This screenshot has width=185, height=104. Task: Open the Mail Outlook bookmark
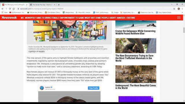pos(101,12)
